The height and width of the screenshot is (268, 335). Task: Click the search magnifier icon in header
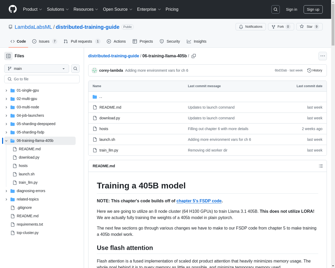(276, 9)
